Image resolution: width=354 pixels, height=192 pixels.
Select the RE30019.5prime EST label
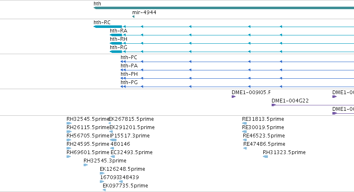pyautogui.click(x=263, y=127)
